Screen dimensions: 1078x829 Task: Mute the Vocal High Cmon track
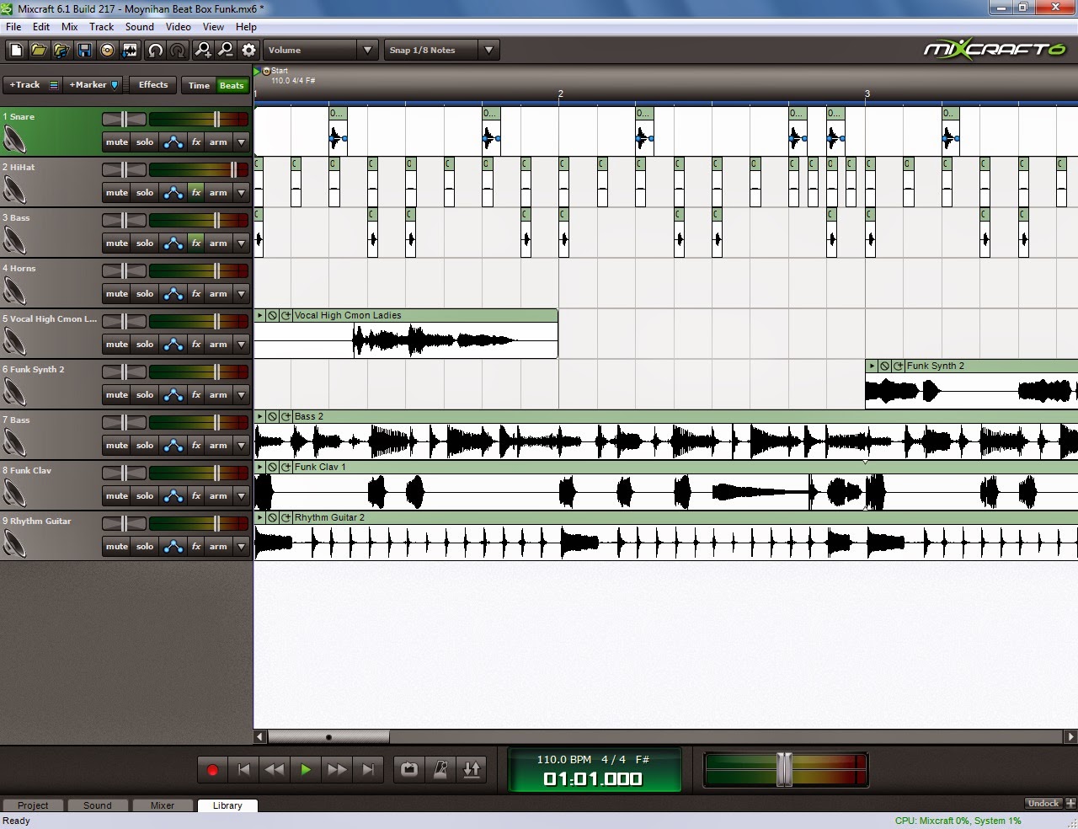pyautogui.click(x=117, y=345)
